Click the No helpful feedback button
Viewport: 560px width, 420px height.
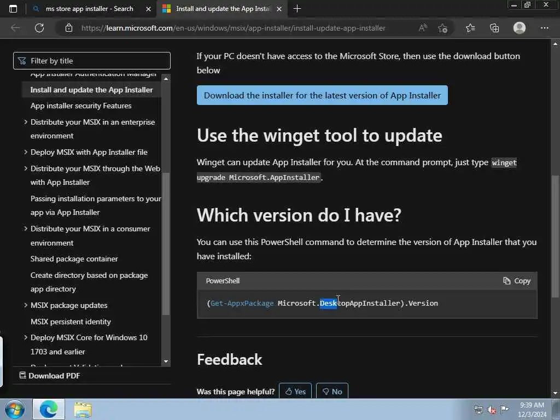click(x=332, y=392)
